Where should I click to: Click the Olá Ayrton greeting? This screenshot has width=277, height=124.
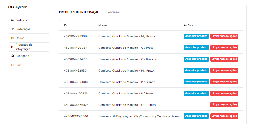coord(18,7)
